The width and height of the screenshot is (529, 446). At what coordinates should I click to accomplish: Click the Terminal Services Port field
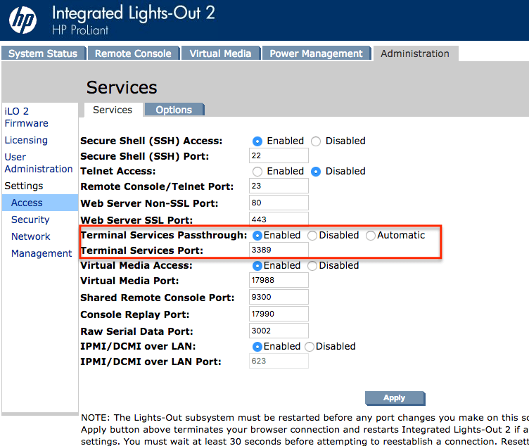coord(279,250)
